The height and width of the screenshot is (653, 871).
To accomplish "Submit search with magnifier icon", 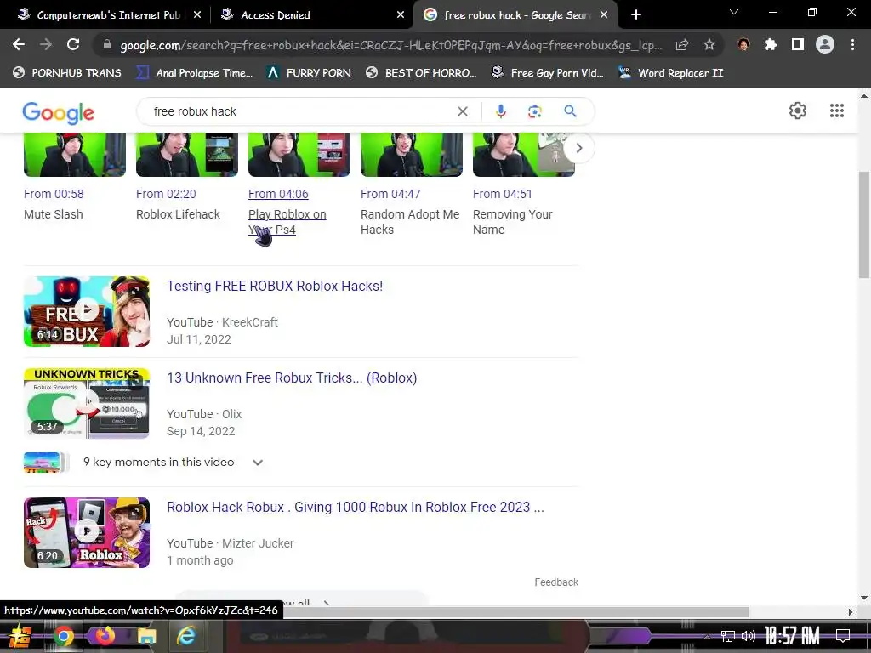I will click(x=570, y=111).
